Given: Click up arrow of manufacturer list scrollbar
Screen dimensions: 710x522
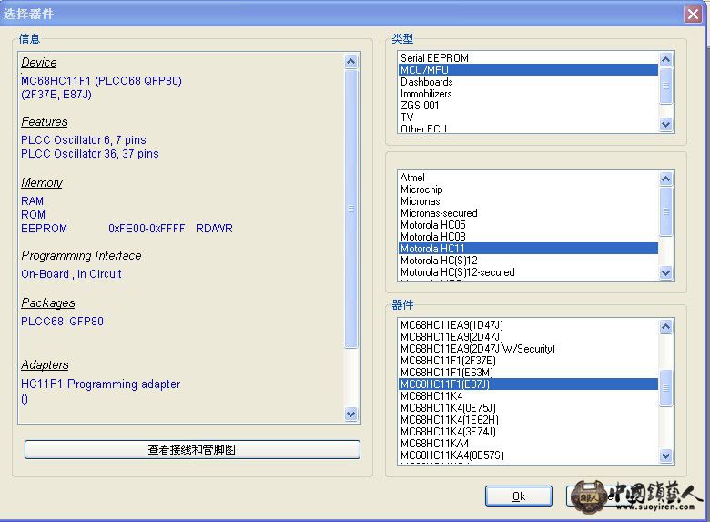Looking at the screenshot, I should click(665, 179).
